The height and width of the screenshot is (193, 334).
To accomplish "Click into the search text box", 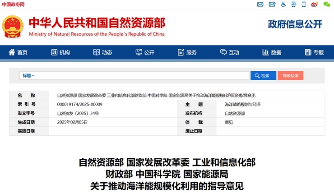I will point(142,76).
